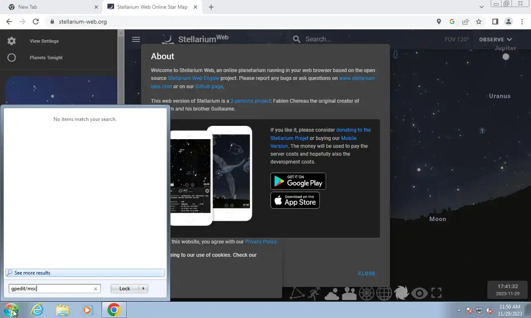Screen dimensions: 531x318
Task: Toggle constellation art figures button
Action: (x=314, y=293)
